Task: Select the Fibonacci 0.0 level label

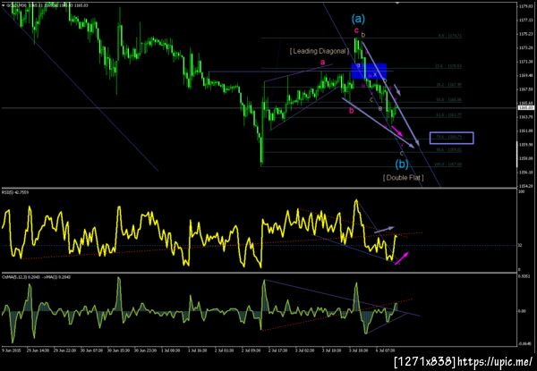Action: 449,36
